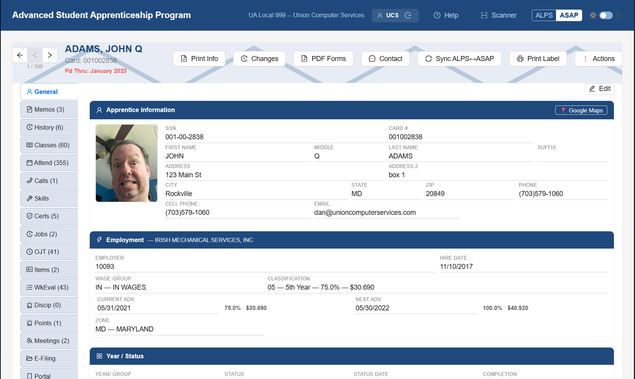
Task: Click the Advanced Student Apprenticeship Program title
Action: click(102, 15)
